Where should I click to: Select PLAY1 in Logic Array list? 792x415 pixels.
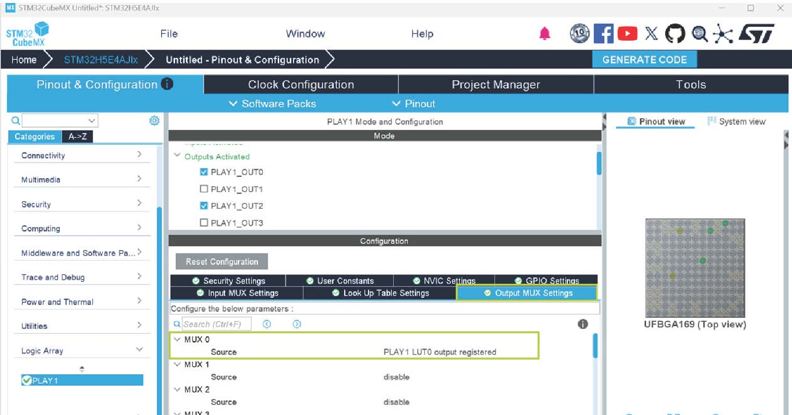click(x=82, y=380)
